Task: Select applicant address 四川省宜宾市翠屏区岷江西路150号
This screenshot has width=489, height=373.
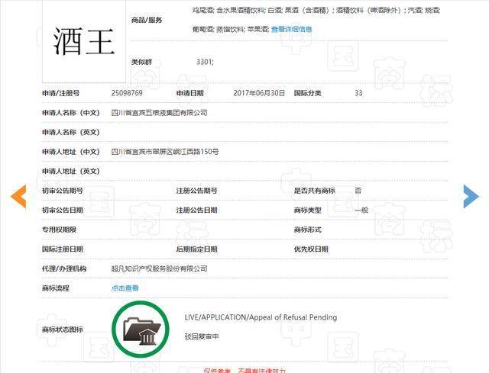Action: click(x=165, y=152)
